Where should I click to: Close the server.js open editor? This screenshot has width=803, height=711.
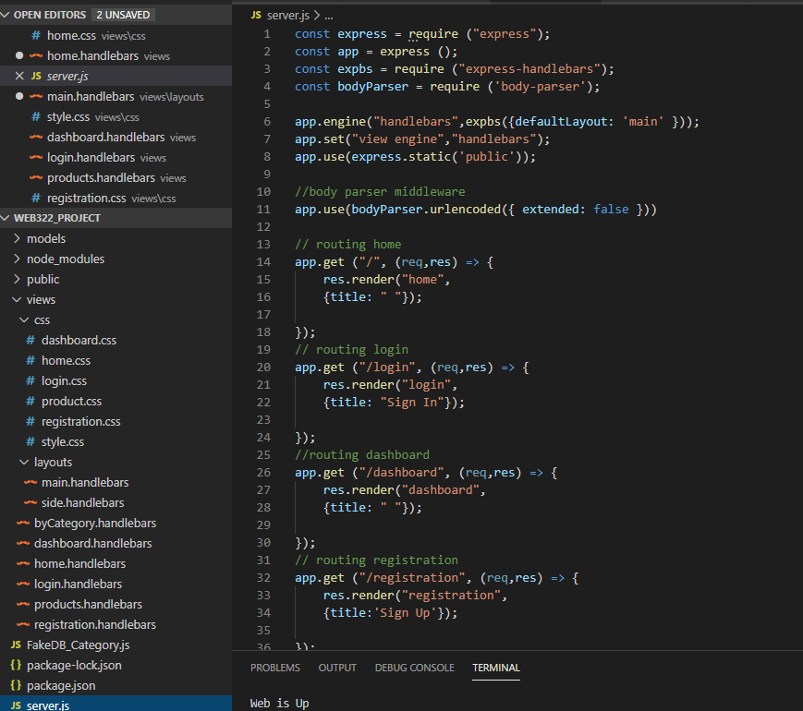point(19,76)
